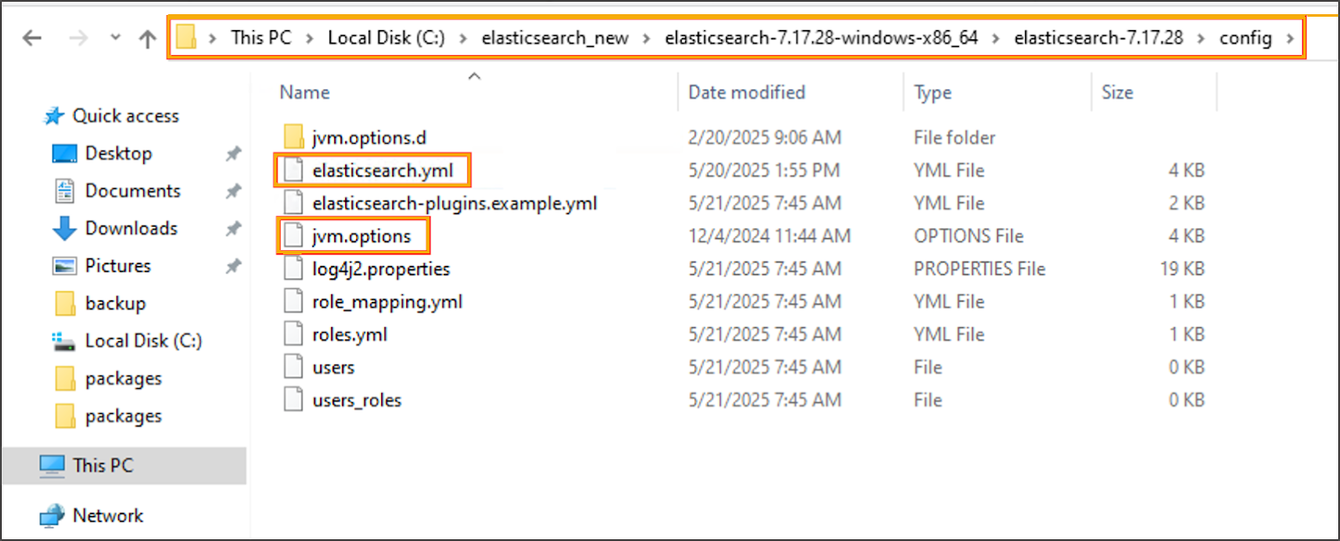Click the Size column header
Image resolution: width=1340 pixels, height=541 pixels.
click(x=1117, y=93)
